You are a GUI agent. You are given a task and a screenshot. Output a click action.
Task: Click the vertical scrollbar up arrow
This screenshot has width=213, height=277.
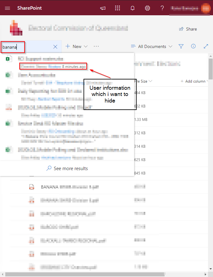coord(211,56)
